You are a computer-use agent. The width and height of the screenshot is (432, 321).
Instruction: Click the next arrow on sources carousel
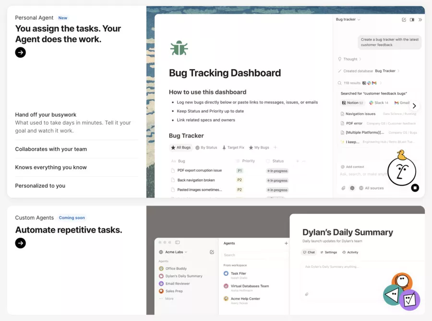tap(414, 106)
